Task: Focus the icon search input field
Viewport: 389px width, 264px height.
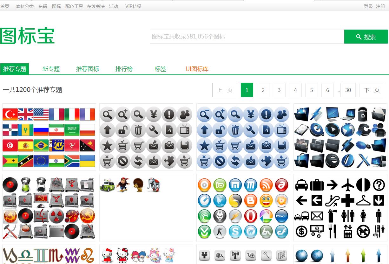Action: click(x=247, y=37)
